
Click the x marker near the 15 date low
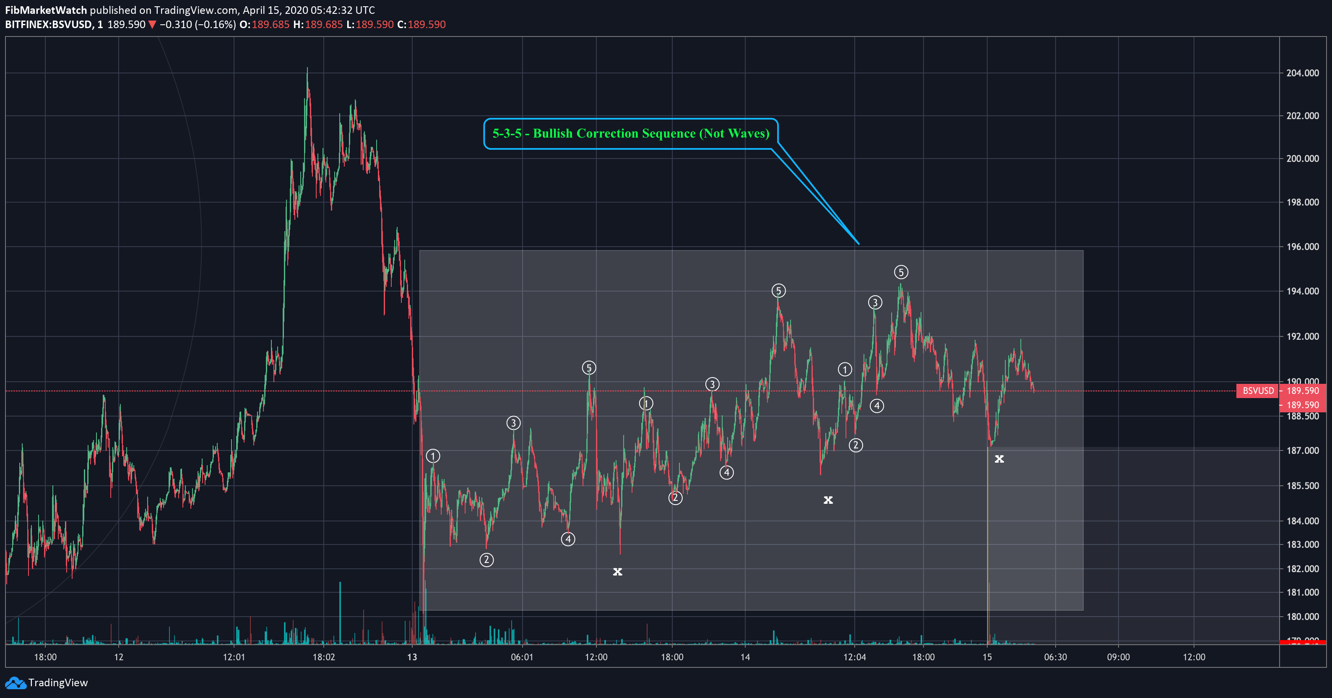pyautogui.click(x=999, y=458)
